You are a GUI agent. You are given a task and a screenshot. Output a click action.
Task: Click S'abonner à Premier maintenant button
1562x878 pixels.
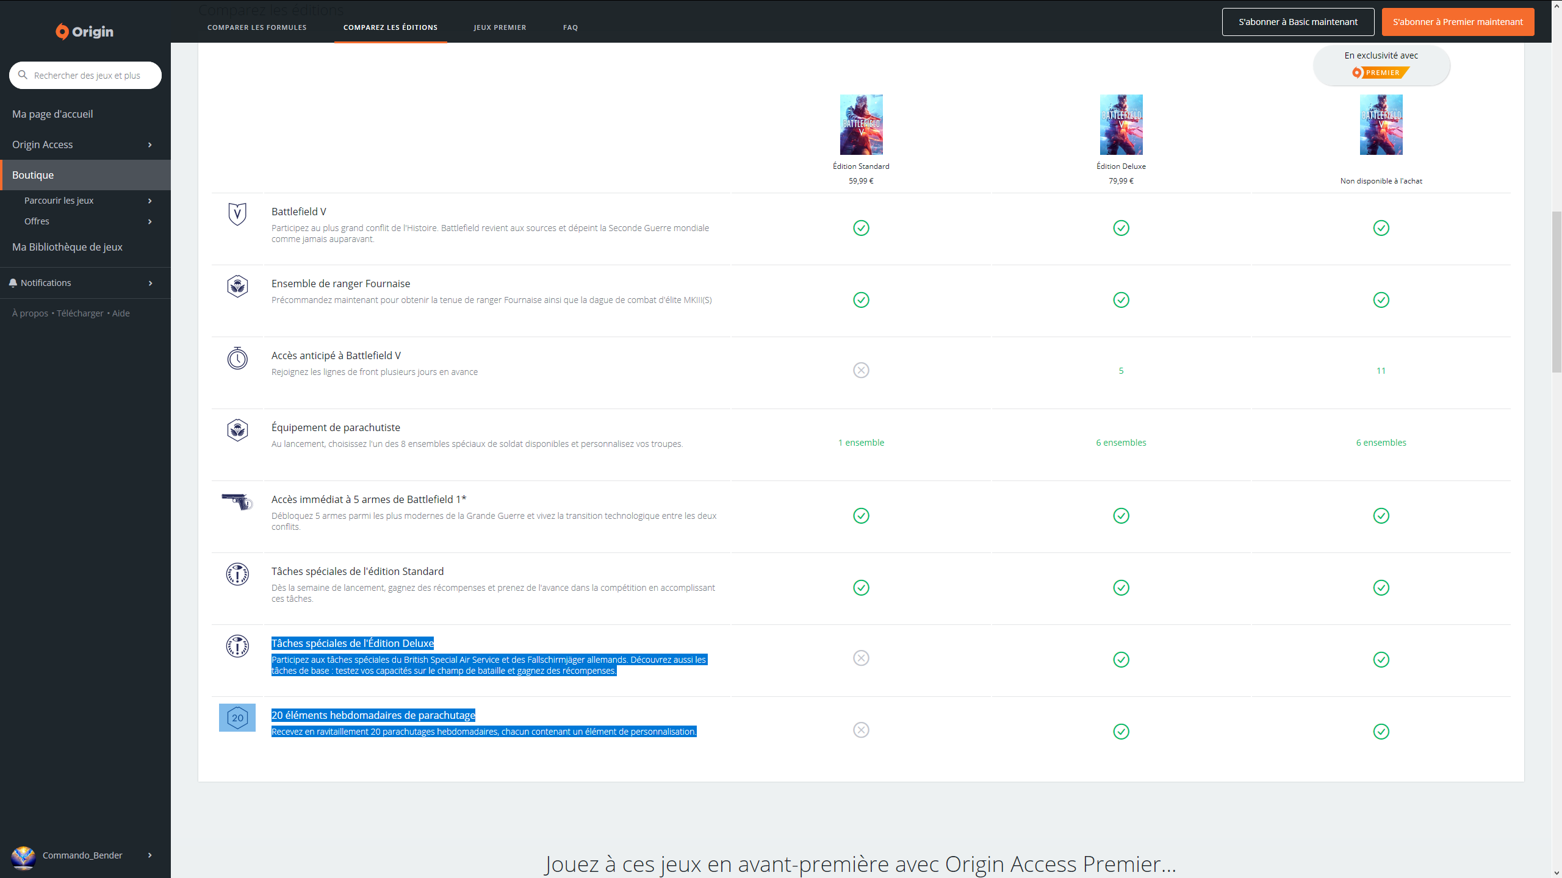click(x=1458, y=22)
